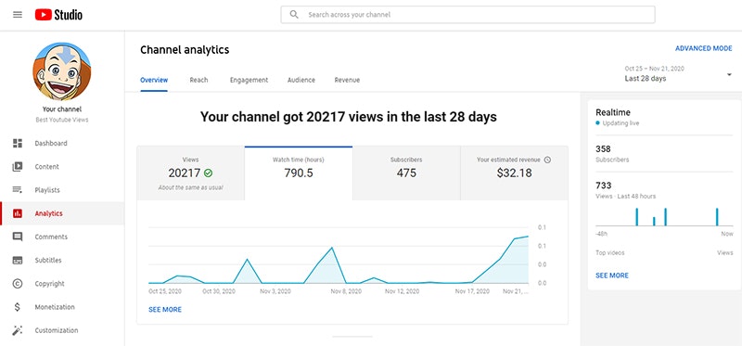Click the green checkmark beside Views count
The width and height of the screenshot is (742, 346).
(208, 173)
